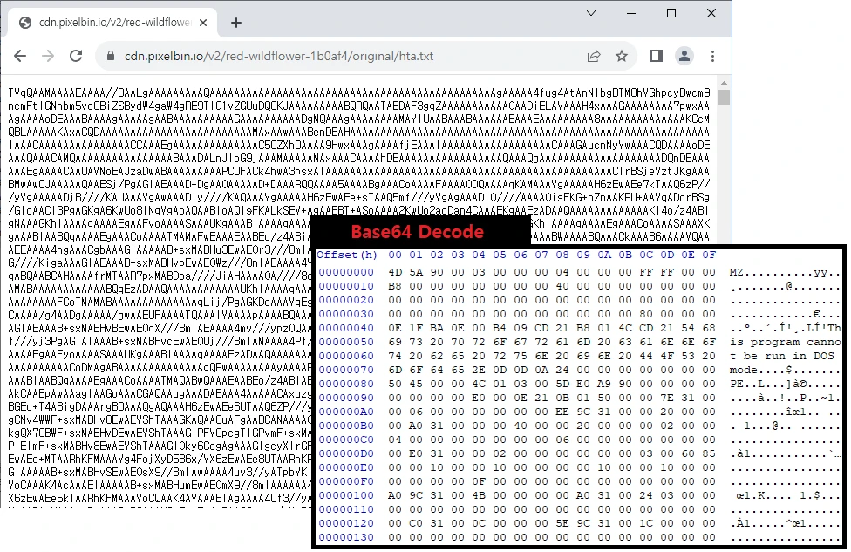Expand the tab search chevron
851x552 pixels.
click(x=590, y=13)
